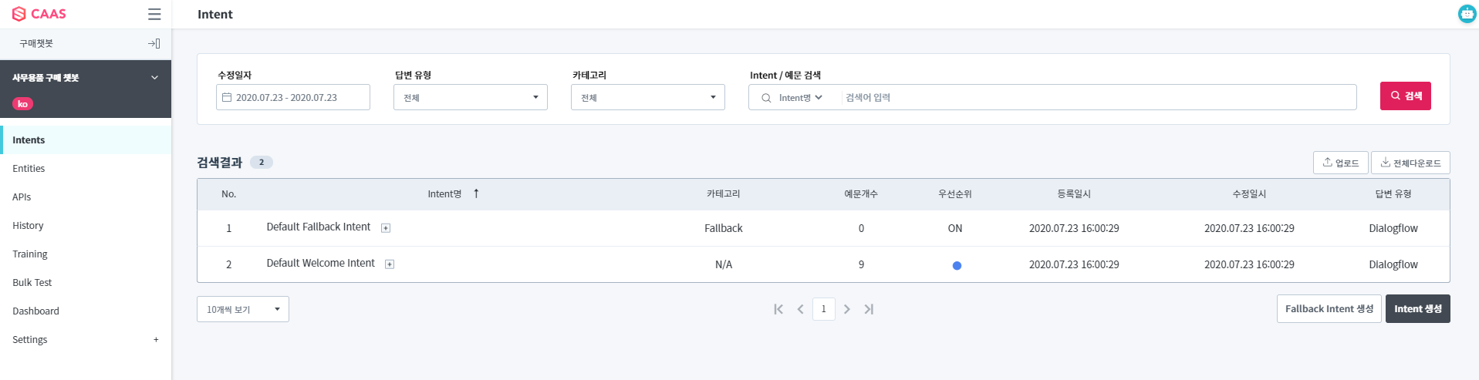Screen dimensions: 1479x380
Task: Open the Training menu item
Action: 30,254
